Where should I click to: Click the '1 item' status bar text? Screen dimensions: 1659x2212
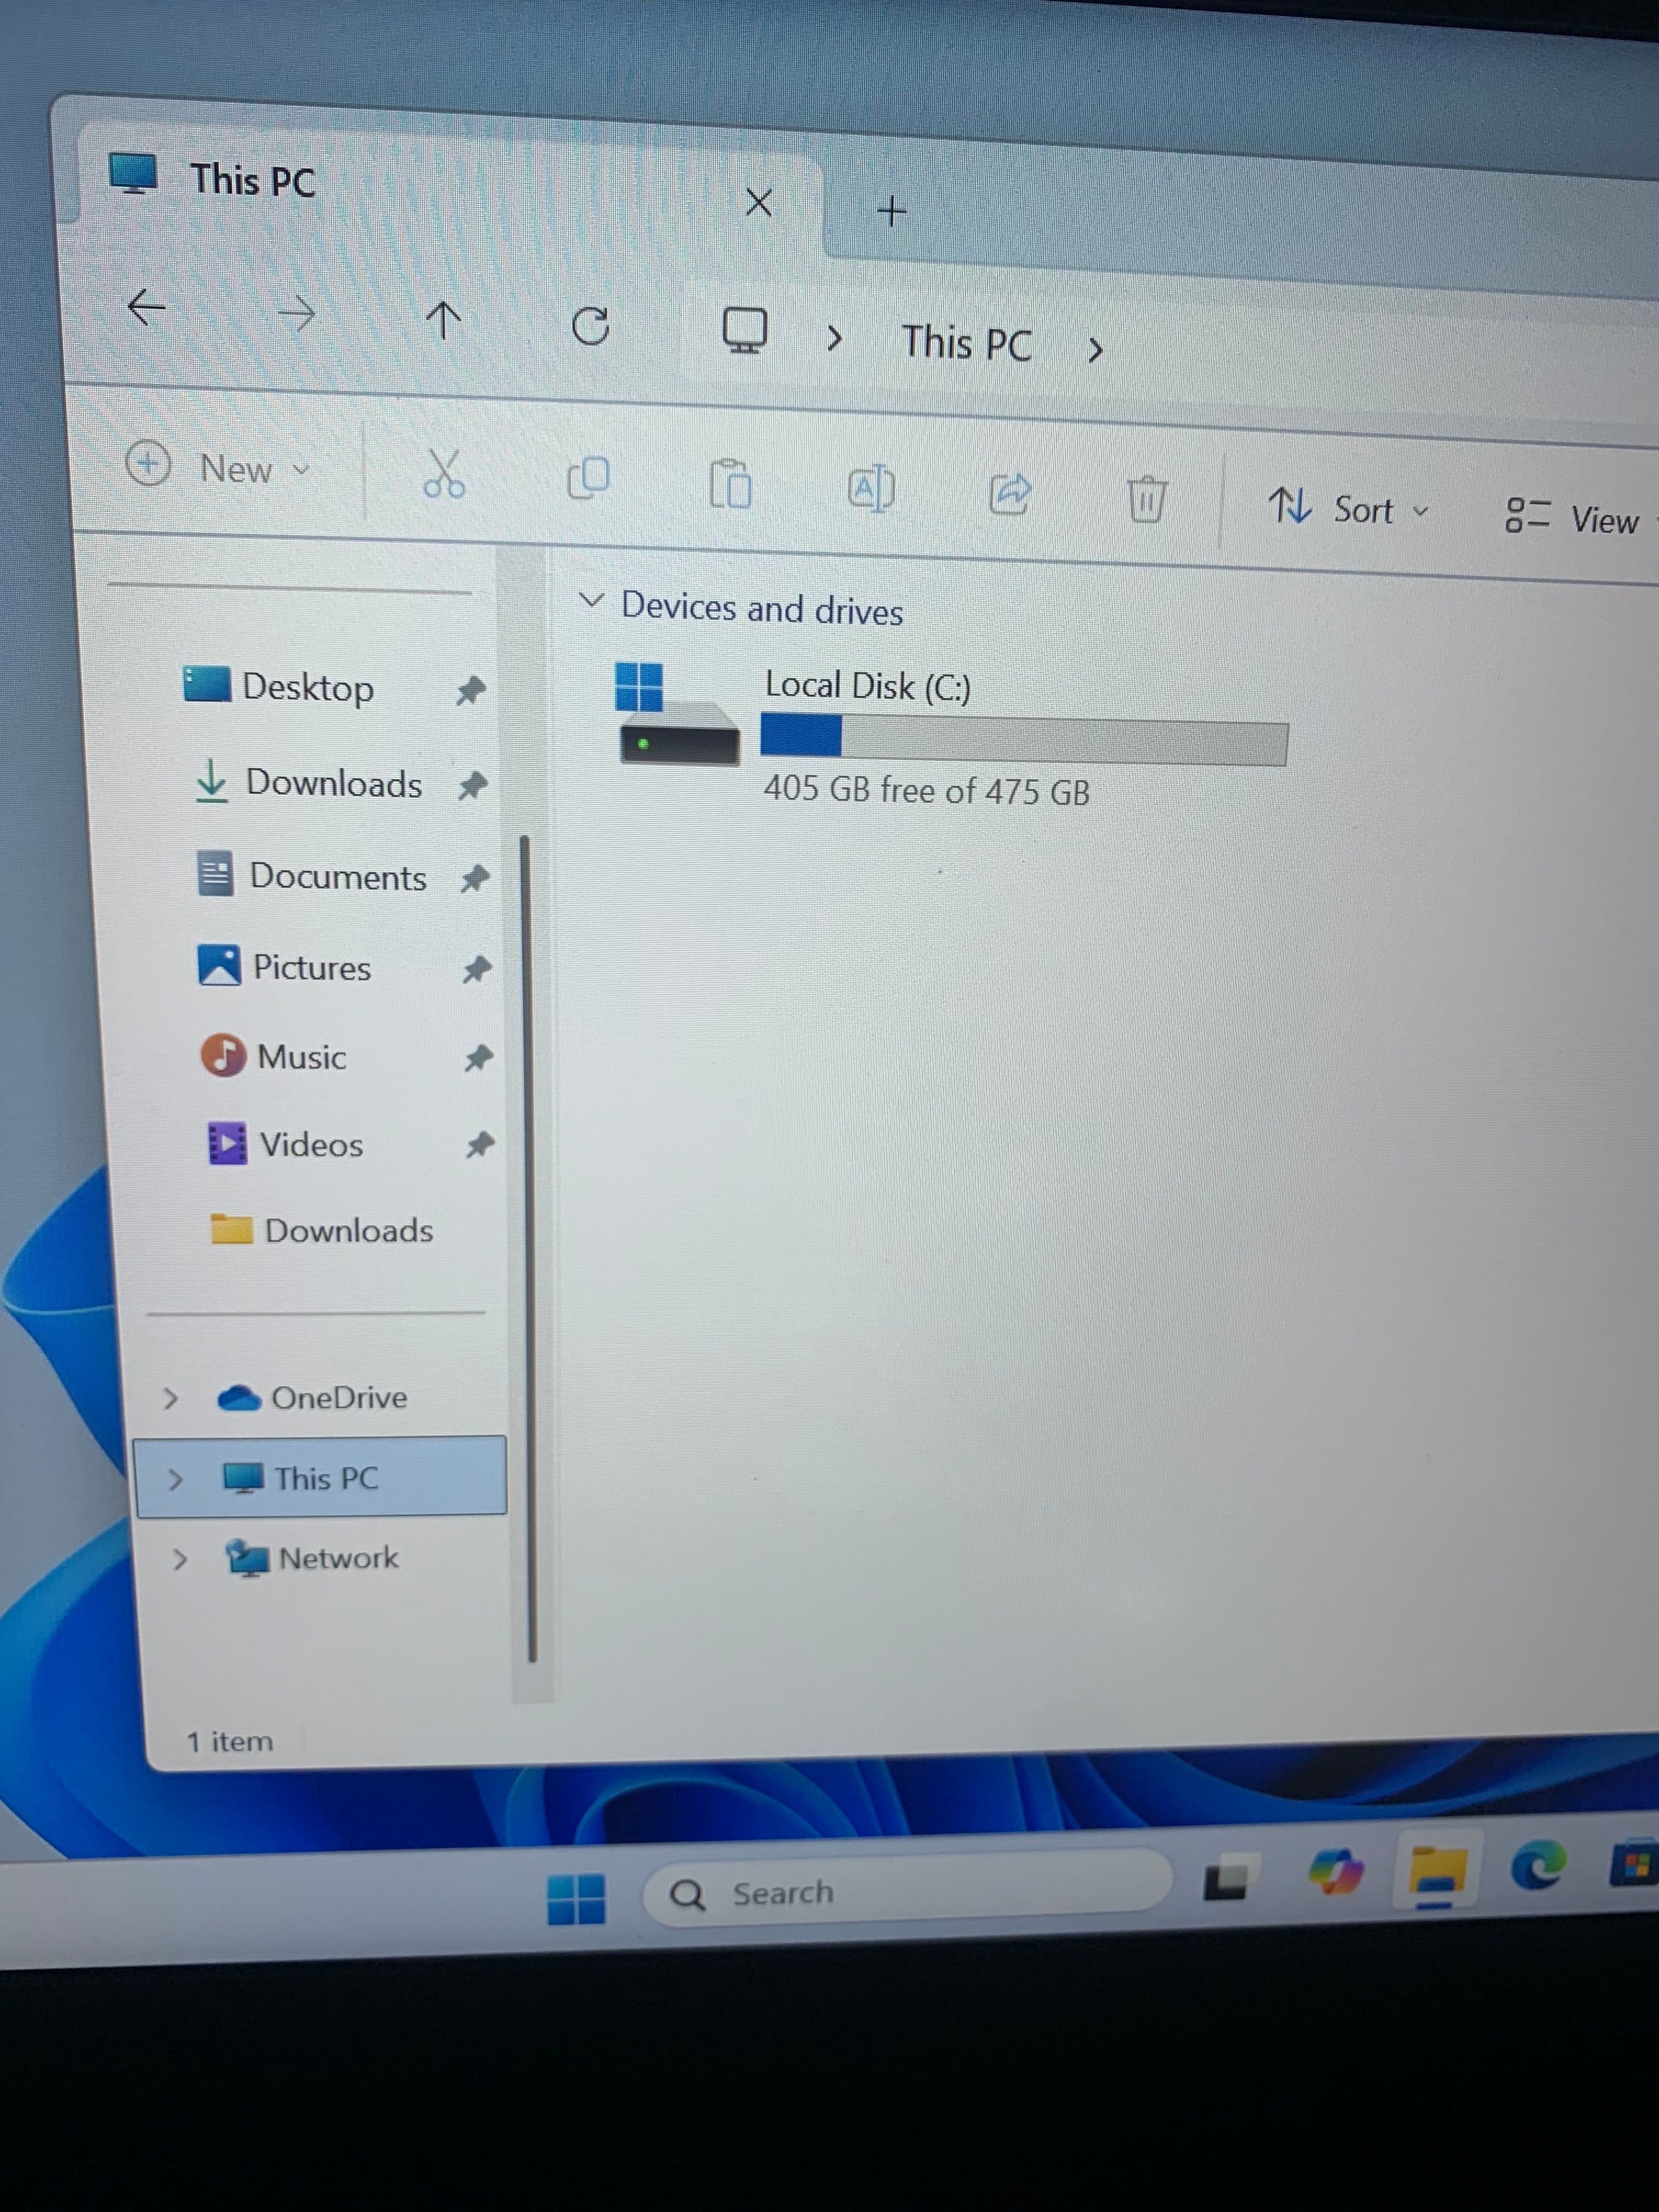coord(229,1742)
